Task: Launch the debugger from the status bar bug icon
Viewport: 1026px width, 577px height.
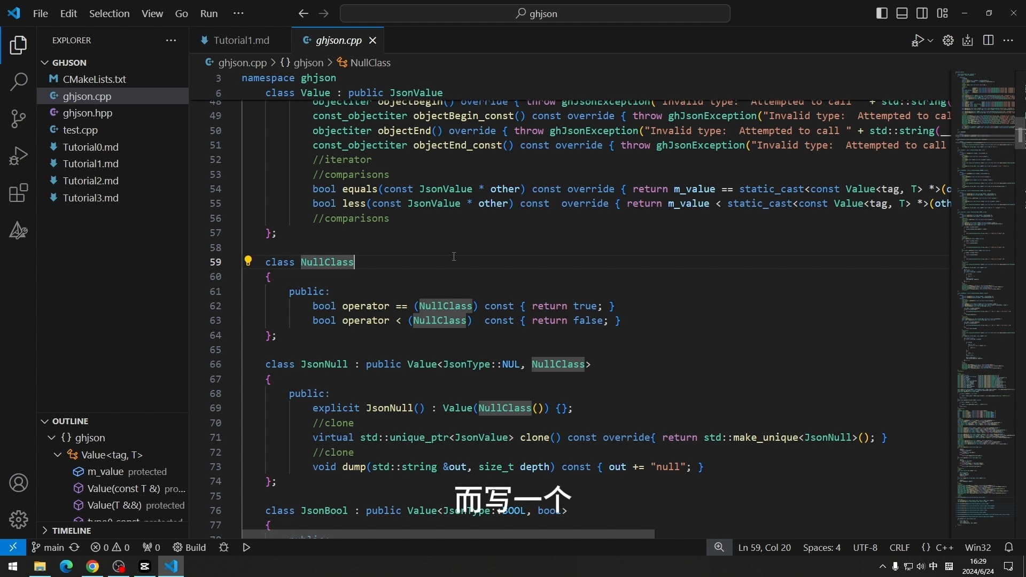Action: click(x=224, y=547)
